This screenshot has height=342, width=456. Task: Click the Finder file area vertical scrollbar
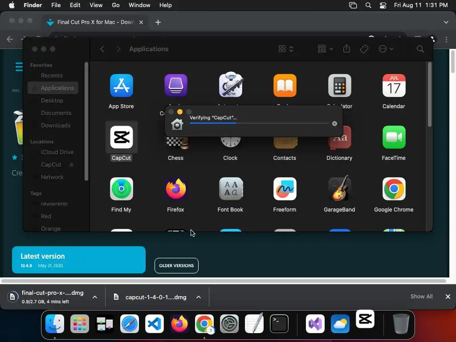click(430, 94)
